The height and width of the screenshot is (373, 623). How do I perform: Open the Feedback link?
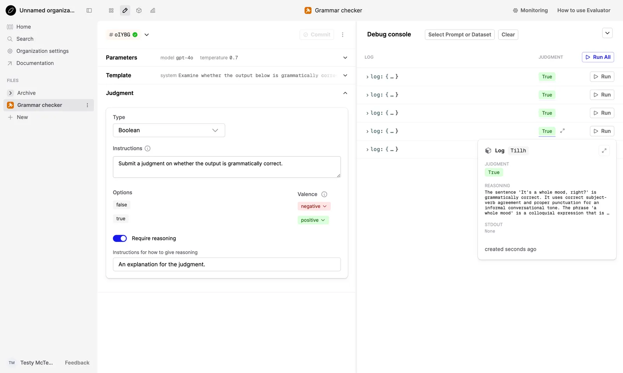pyautogui.click(x=77, y=363)
